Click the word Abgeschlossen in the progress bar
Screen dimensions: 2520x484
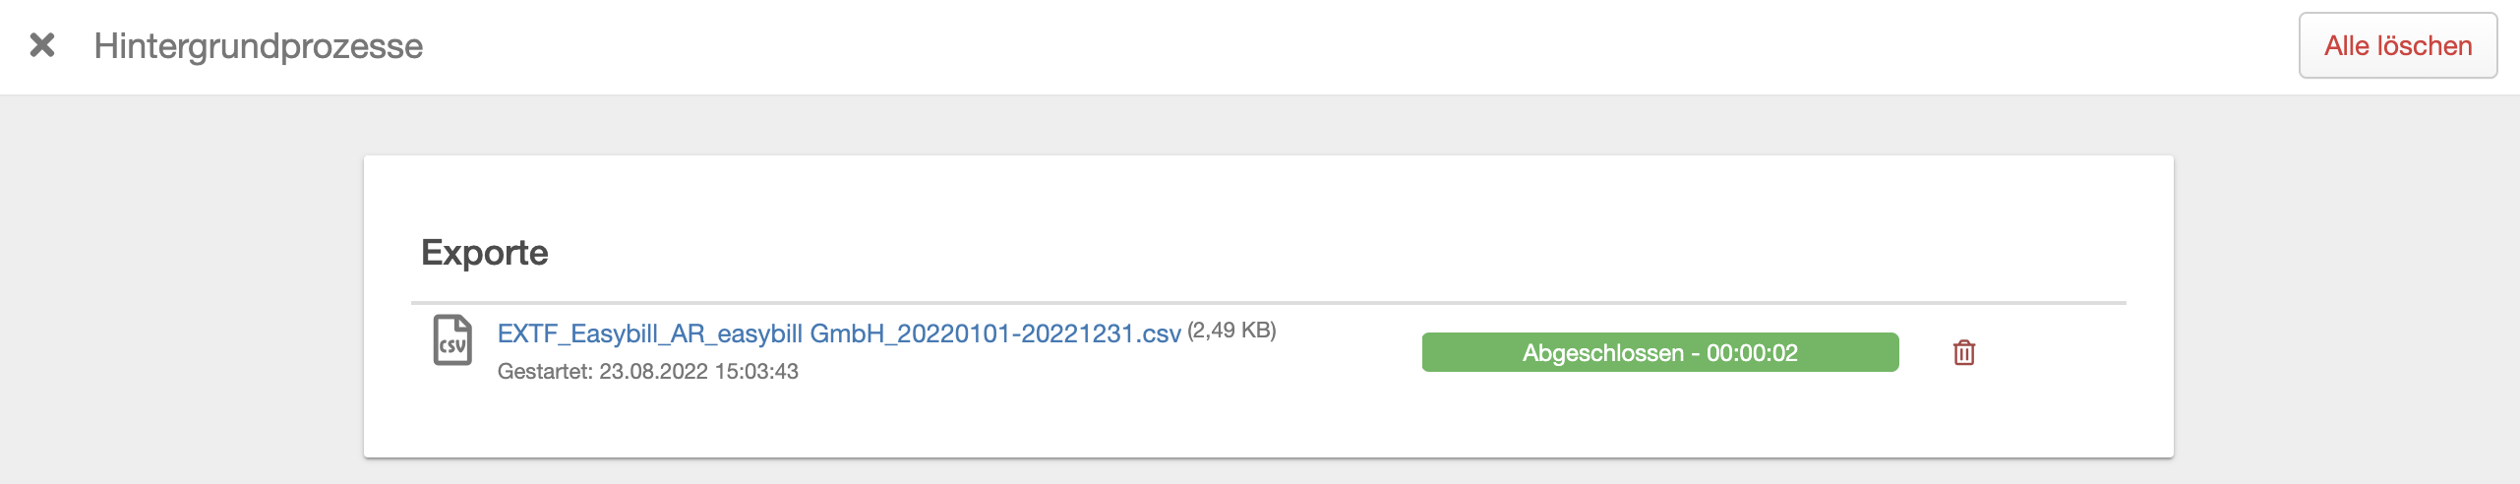click(x=1602, y=353)
